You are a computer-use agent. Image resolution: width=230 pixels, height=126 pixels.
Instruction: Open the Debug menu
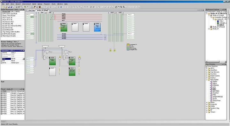(40, 4)
